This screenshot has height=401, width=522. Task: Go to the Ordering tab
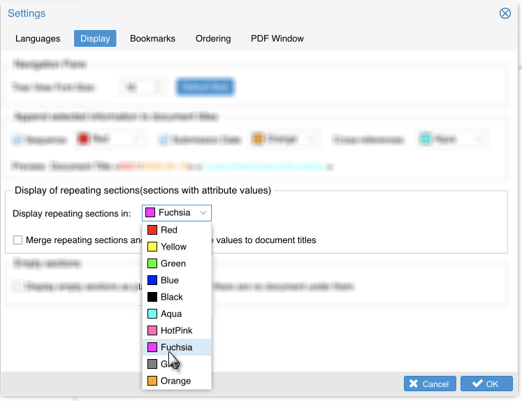coord(213,38)
